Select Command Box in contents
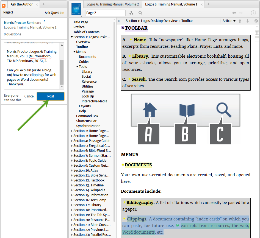Viewport: 260px width, 238px height. [x=87, y=116]
